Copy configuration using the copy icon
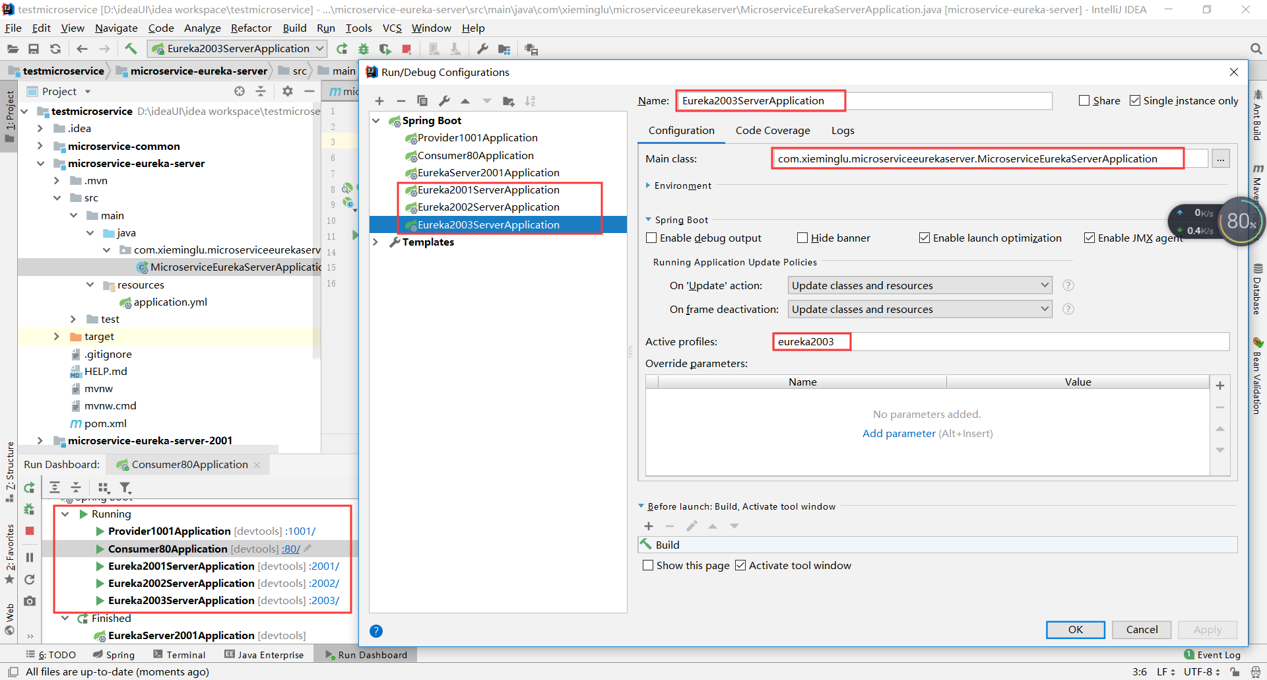The image size is (1267, 680). (x=422, y=101)
